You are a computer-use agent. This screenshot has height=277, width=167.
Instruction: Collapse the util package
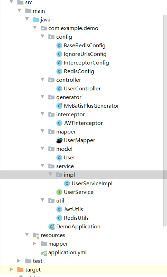42,200
